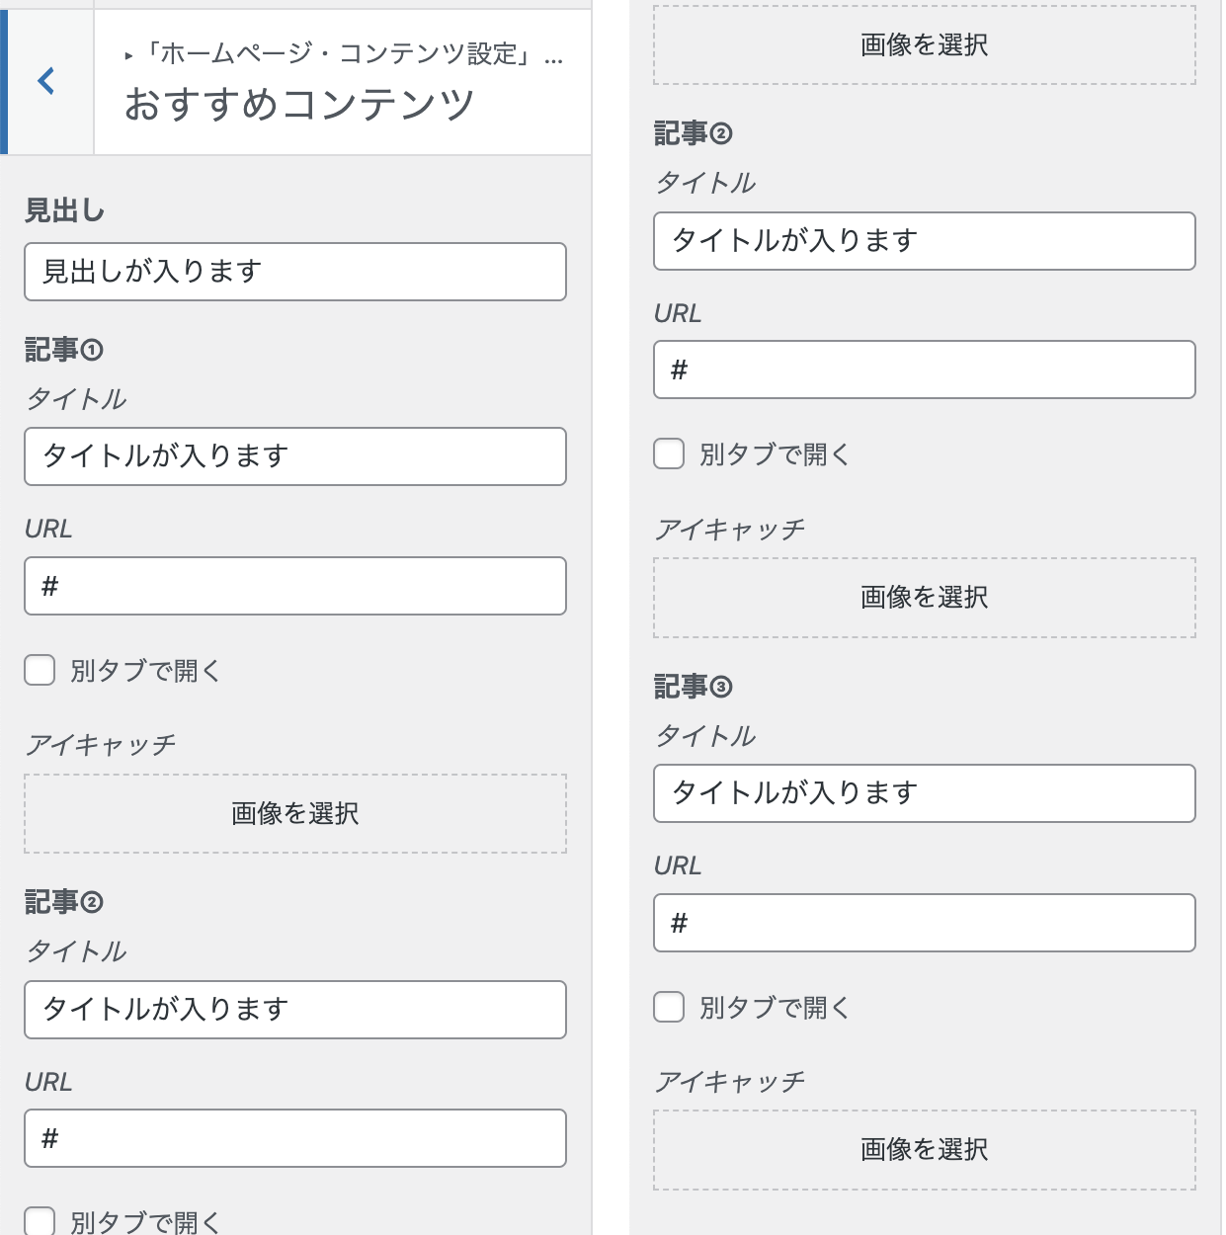Click the cut-off 画像を選択 box above 記事②
Image resolution: width=1226 pixels, height=1235 pixels.
coord(925,44)
